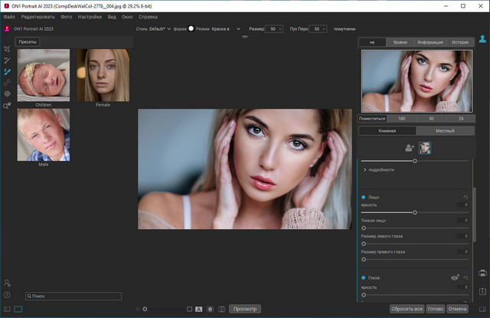
Task: Click the reset arrow for Лицо section
Action: click(466, 197)
